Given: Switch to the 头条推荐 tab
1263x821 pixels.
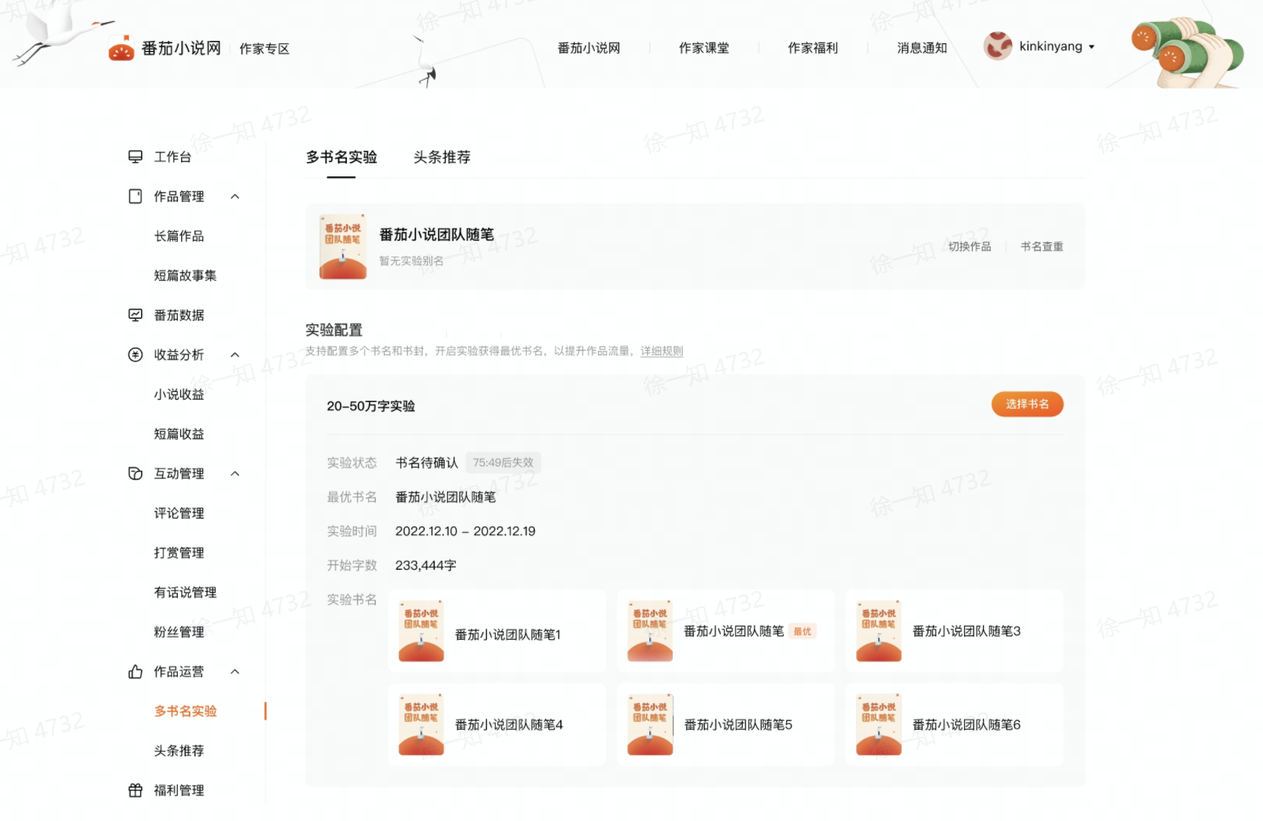Looking at the screenshot, I should click(441, 157).
